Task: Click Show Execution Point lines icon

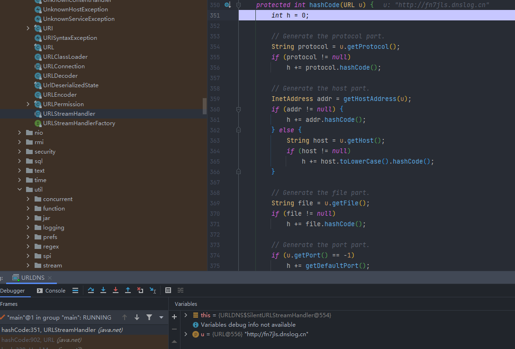Action: 75,290
